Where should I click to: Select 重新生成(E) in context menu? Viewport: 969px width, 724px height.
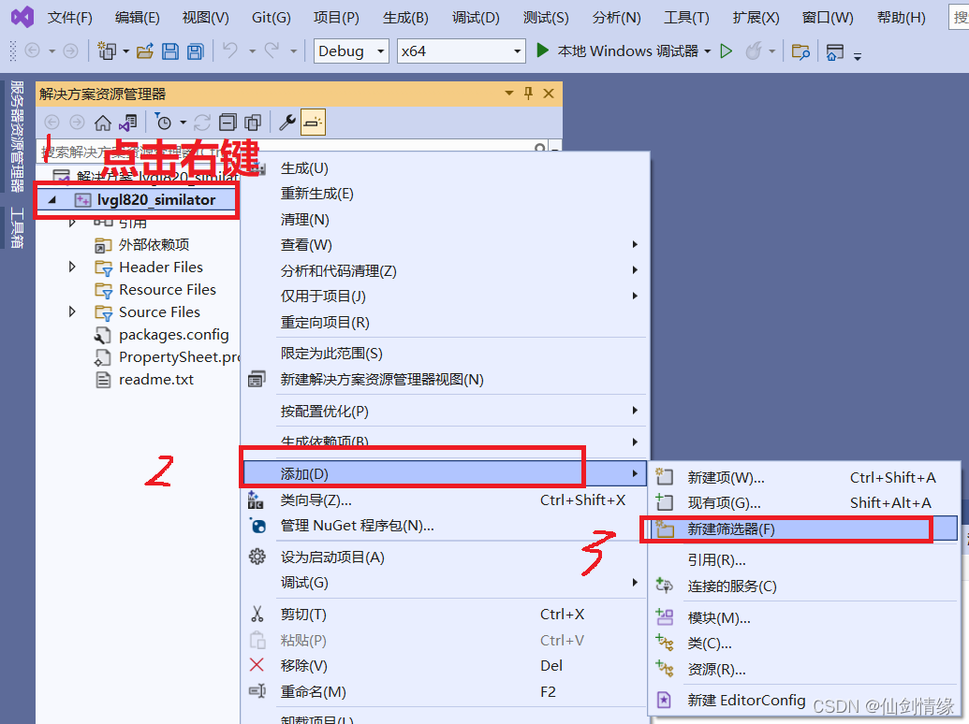[x=445, y=194]
